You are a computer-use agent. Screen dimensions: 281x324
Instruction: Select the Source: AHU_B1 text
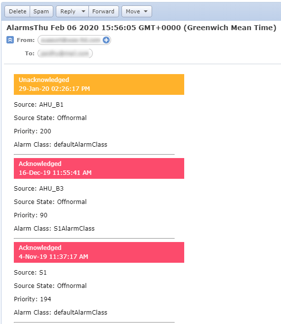click(39, 105)
